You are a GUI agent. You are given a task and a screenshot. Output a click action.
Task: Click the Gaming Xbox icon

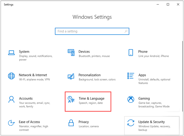131,99
